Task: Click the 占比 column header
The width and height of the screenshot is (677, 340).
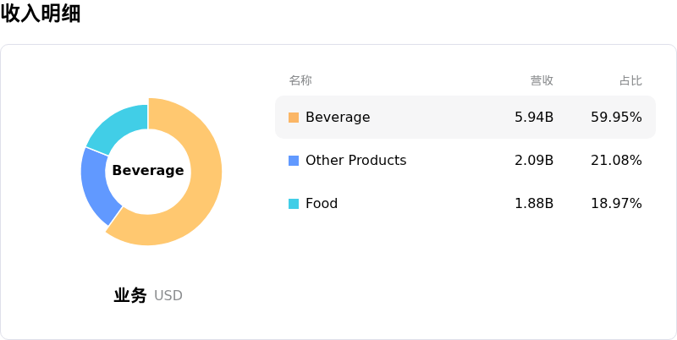Action: 630,80
